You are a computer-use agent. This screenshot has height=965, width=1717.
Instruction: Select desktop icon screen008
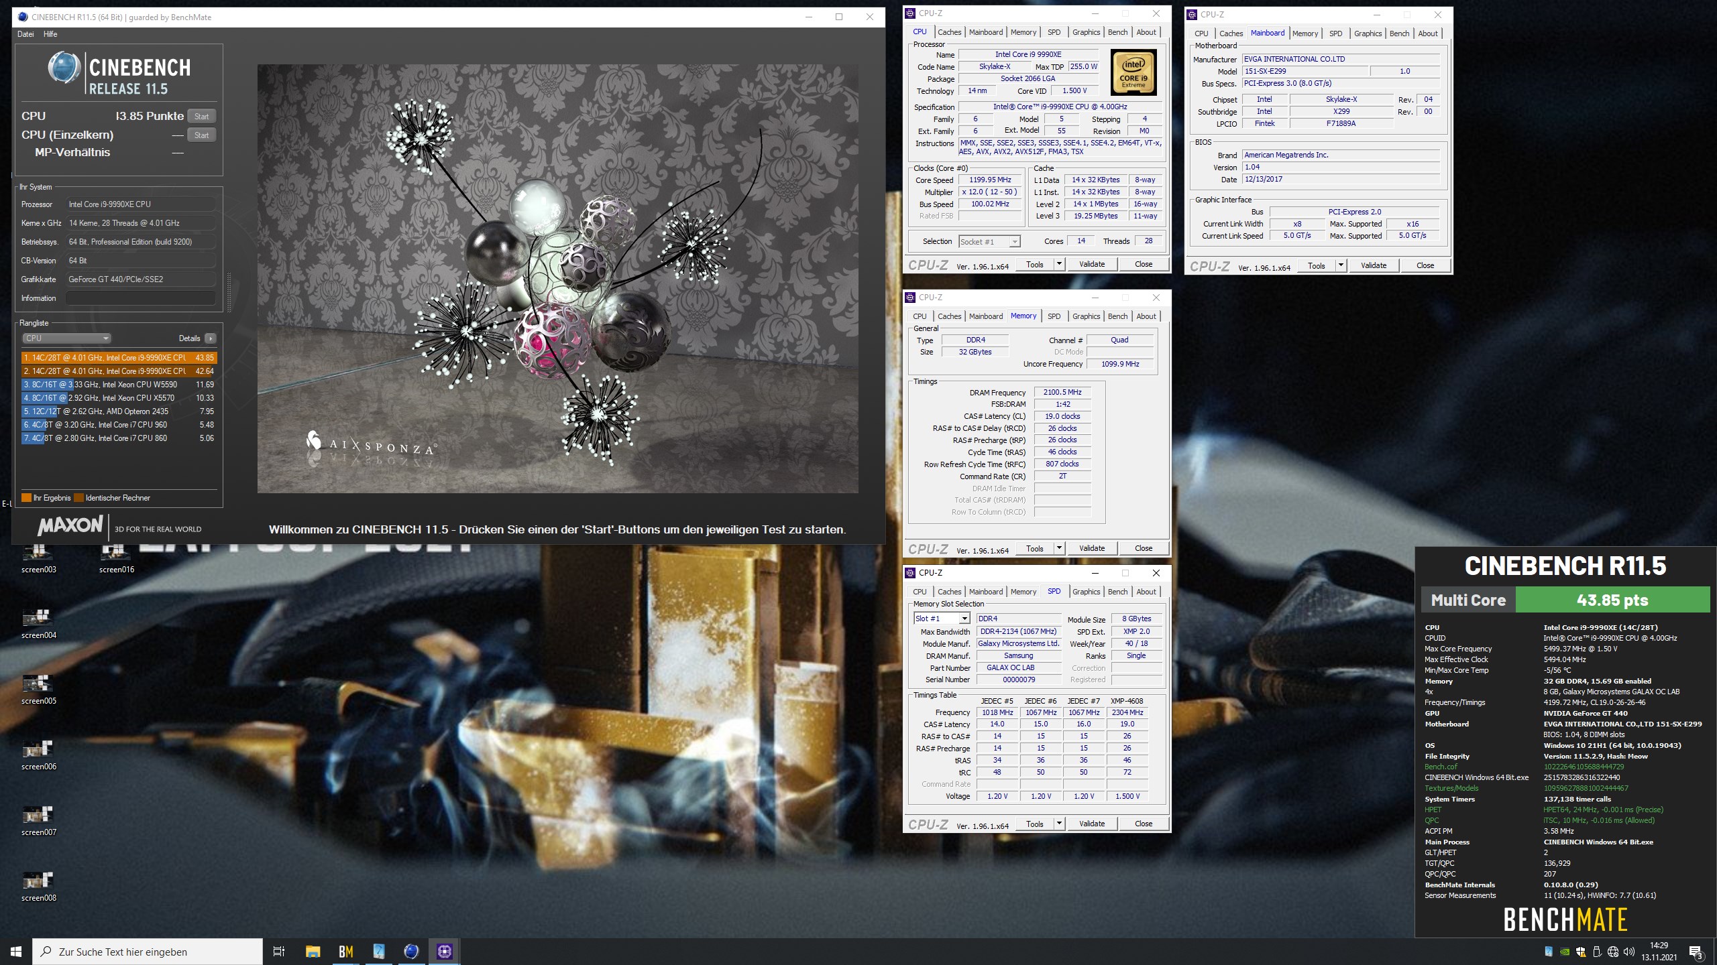(39, 886)
